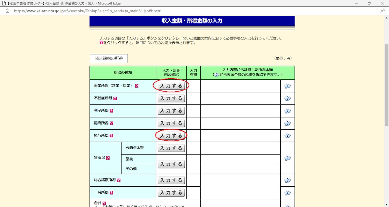This screenshot has height=207, width=389.
Task: Click the 収入金額・所得金額の入力 heading
Action: (192, 21)
